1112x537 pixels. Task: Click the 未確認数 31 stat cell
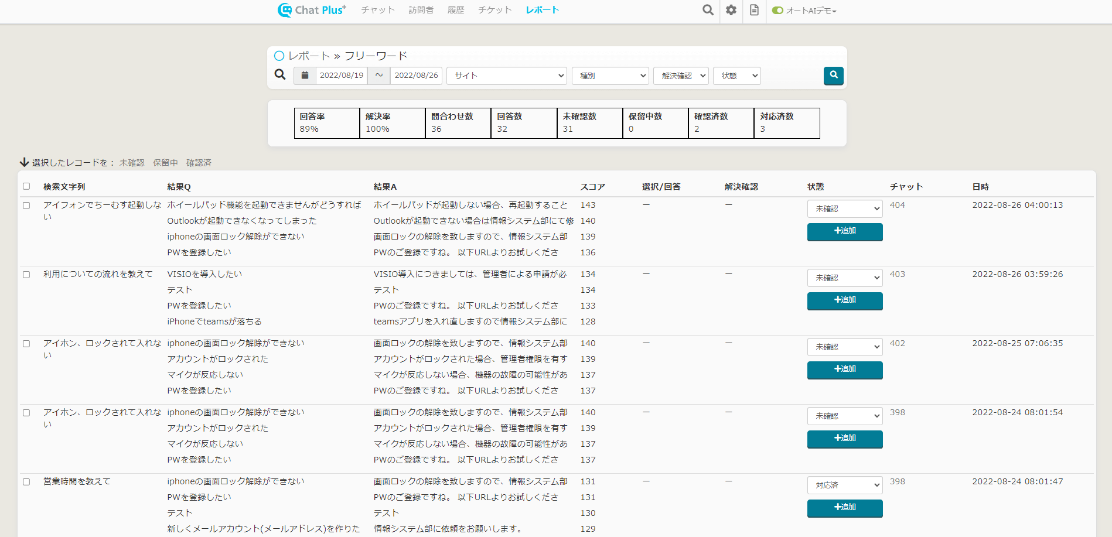[590, 123]
